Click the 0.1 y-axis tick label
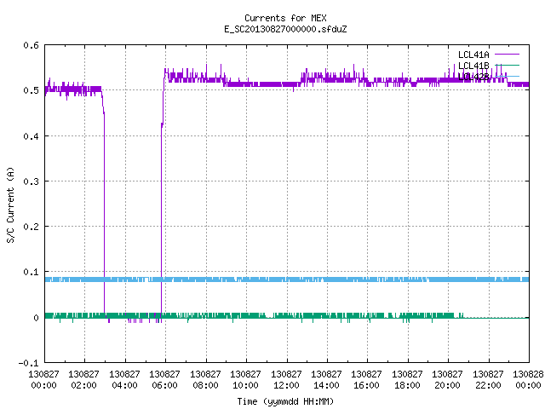The image size is (545, 409). point(31,272)
